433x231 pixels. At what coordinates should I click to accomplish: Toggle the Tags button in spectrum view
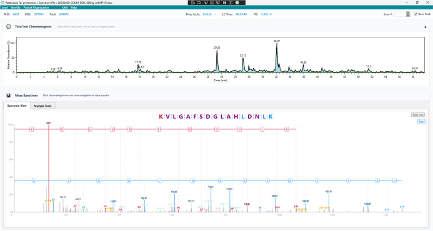click(421, 122)
